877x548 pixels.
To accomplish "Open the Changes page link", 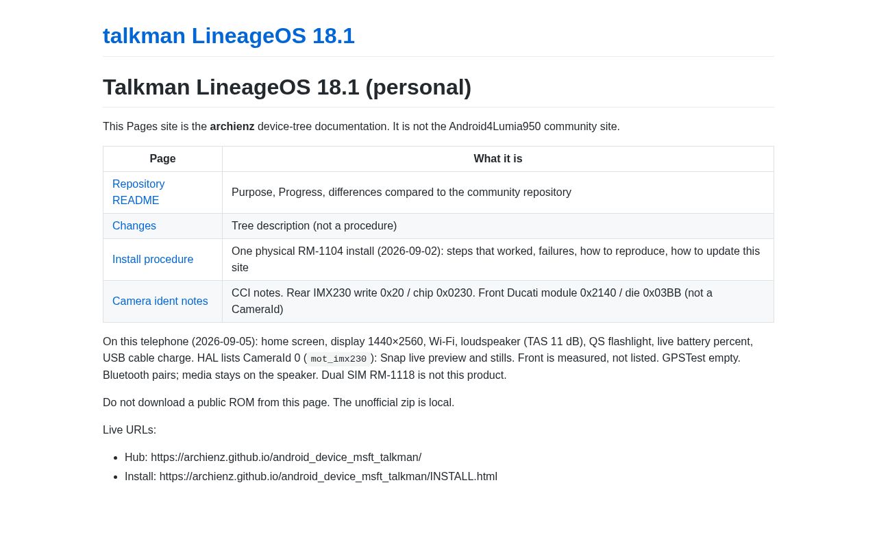I will (x=134, y=226).
